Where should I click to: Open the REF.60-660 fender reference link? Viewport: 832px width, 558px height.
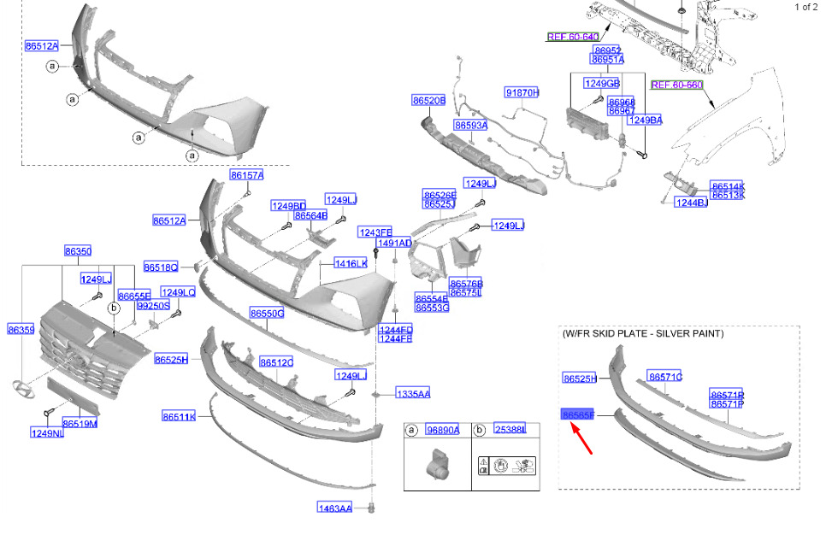tap(677, 85)
